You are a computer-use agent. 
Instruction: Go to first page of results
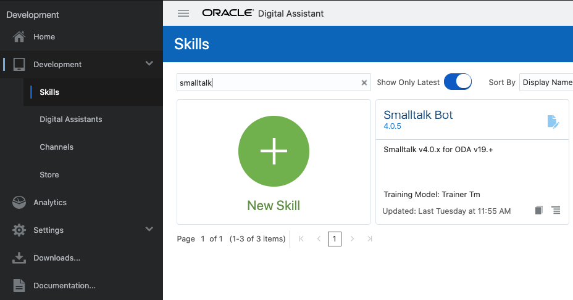pyautogui.click(x=301, y=239)
